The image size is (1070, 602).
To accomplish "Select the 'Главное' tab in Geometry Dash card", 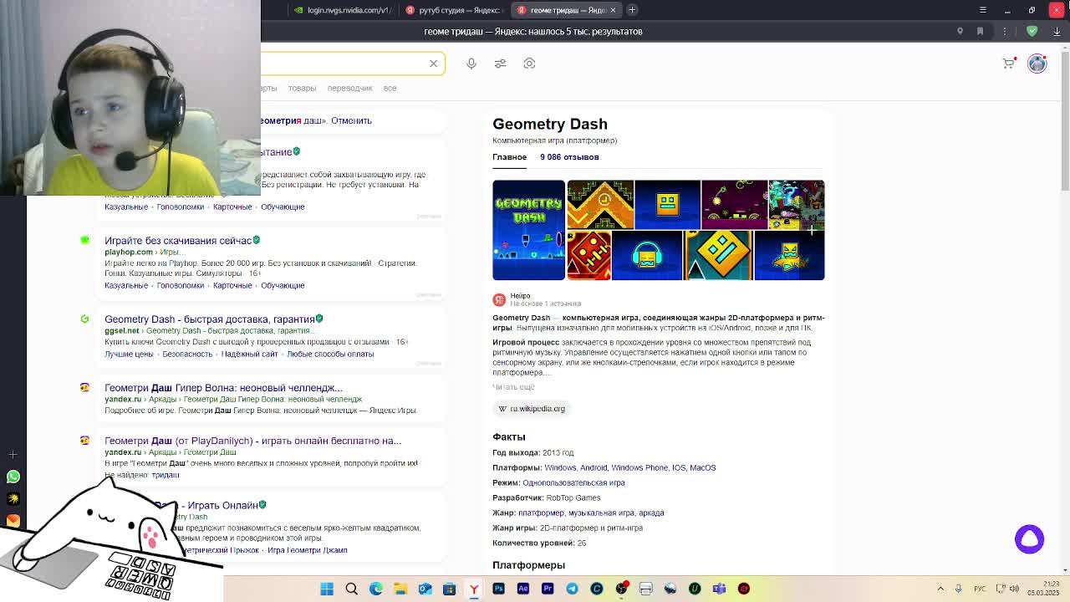I will coord(509,157).
